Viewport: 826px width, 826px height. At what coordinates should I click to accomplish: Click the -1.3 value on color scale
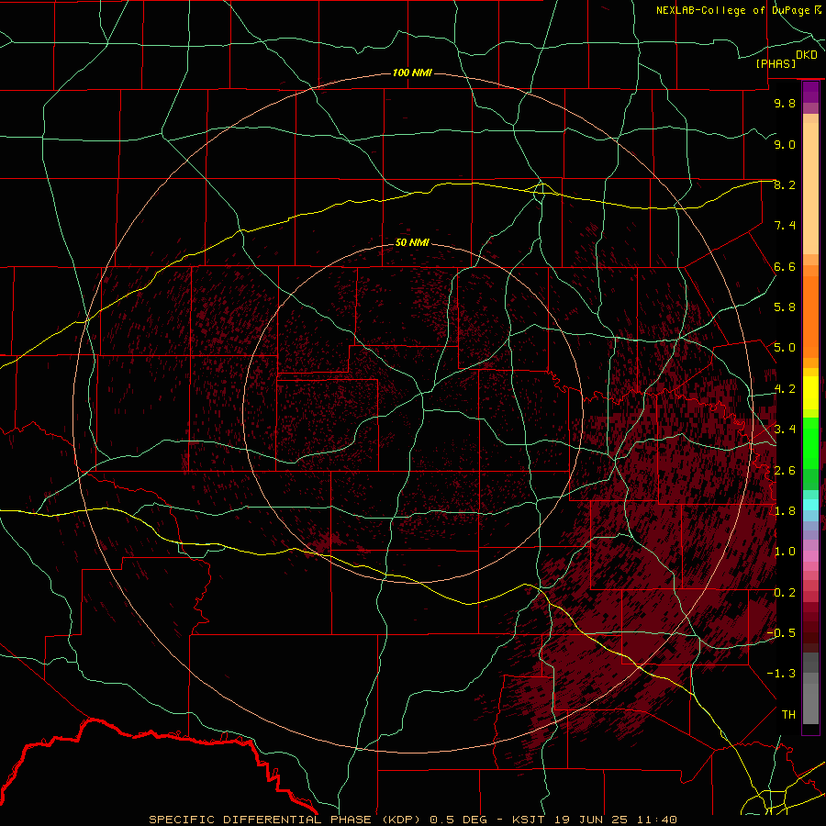point(781,674)
